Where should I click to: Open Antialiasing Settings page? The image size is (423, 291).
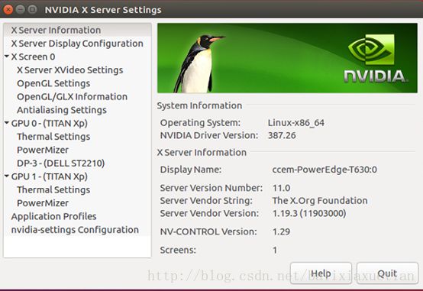pos(62,110)
